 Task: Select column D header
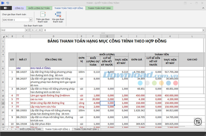[x=54, y=36]
